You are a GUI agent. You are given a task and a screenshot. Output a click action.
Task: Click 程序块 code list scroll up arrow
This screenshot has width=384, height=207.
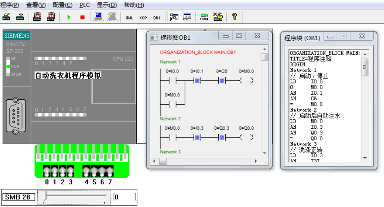tap(365, 54)
